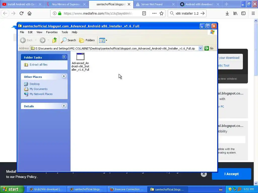Switch to Install Android x86 YouTube tab
This screenshot has height=193, width=258.
click(22, 4)
